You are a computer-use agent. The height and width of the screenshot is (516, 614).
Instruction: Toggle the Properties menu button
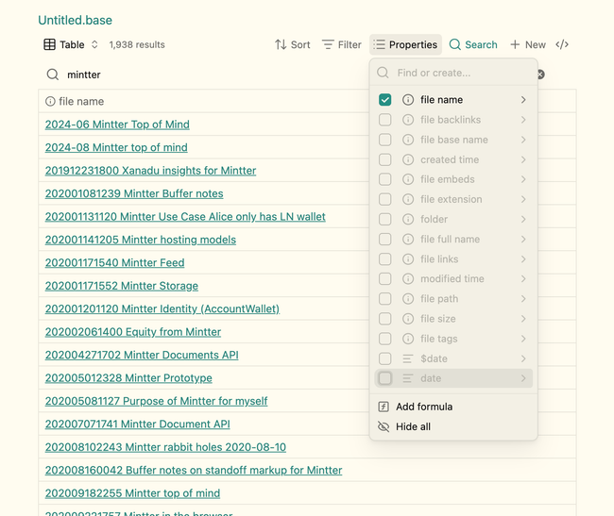(x=405, y=44)
